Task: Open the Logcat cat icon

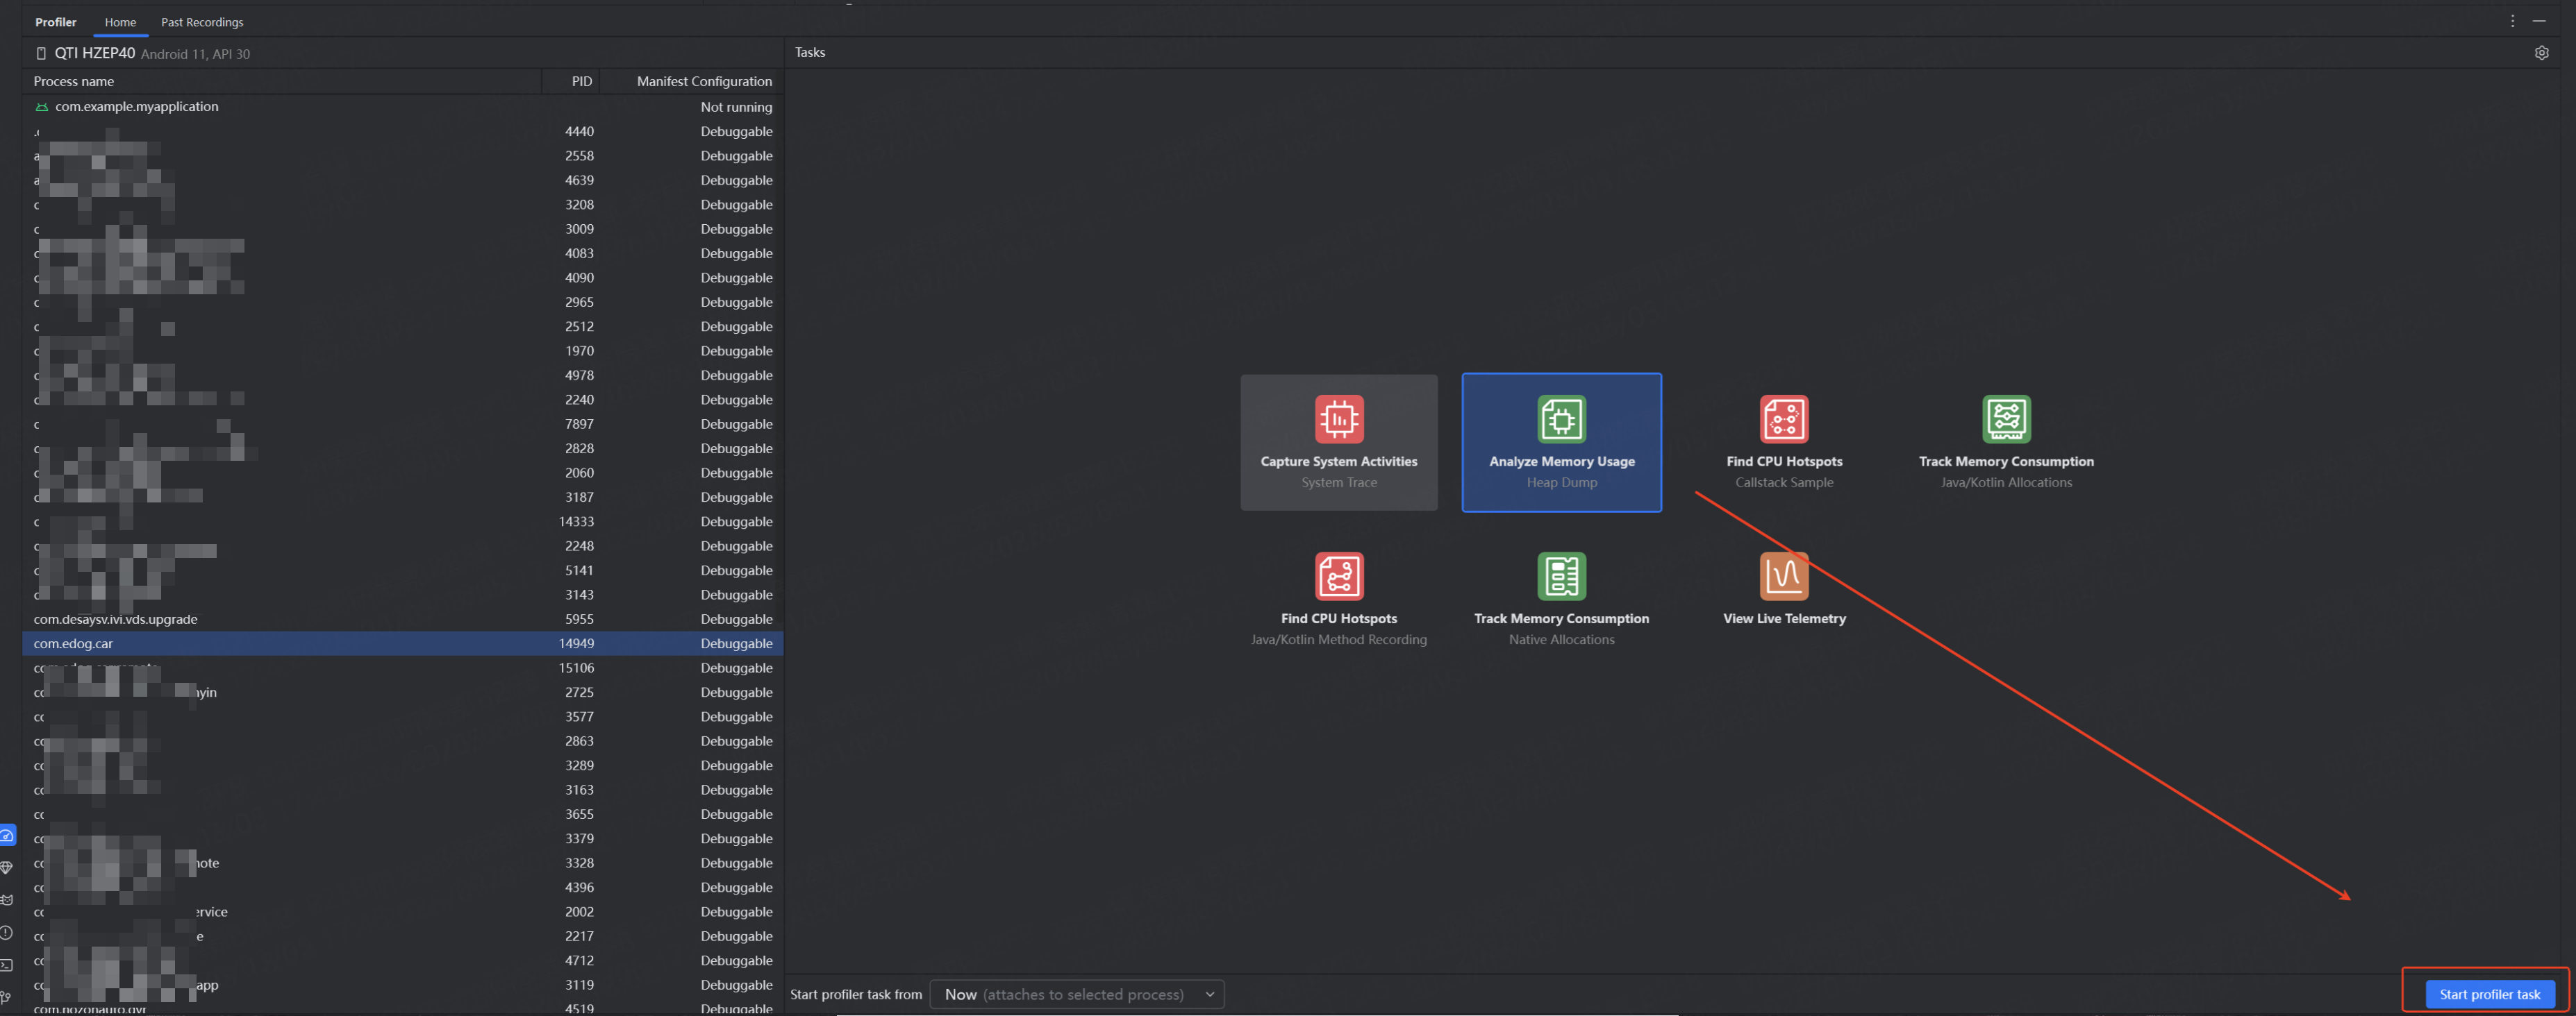Action: pyautogui.click(x=7, y=900)
